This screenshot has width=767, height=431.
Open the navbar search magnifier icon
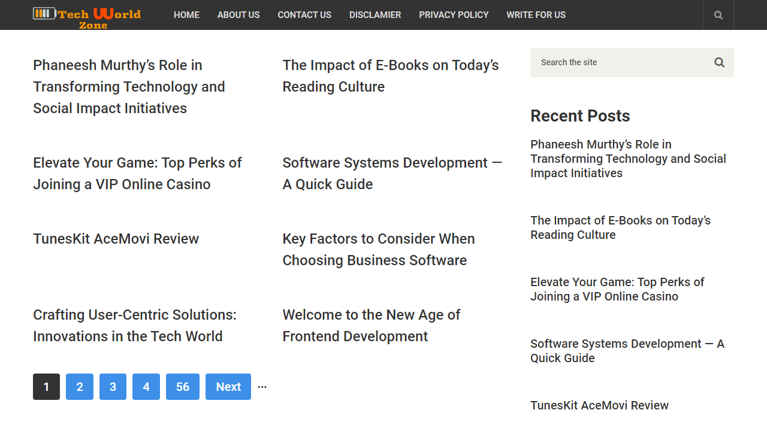click(718, 14)
